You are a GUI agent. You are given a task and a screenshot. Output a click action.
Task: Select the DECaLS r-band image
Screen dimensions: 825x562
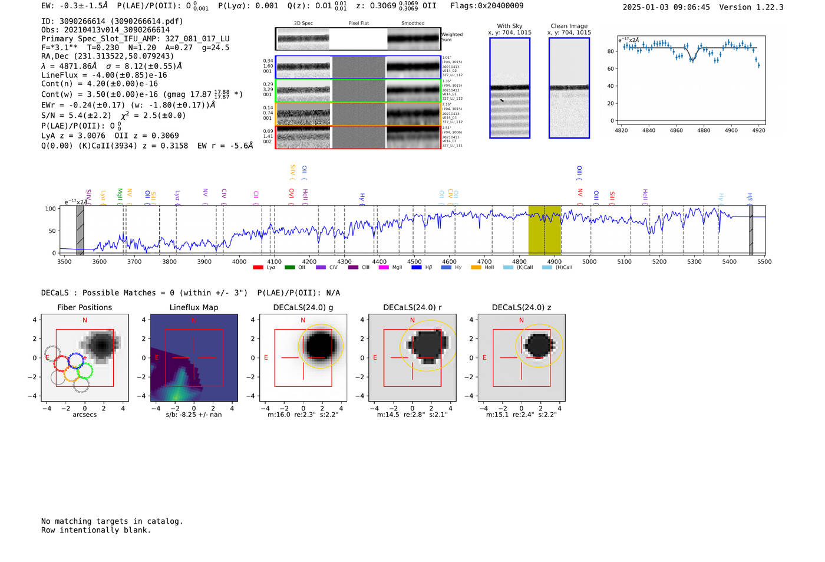[412, 358]
